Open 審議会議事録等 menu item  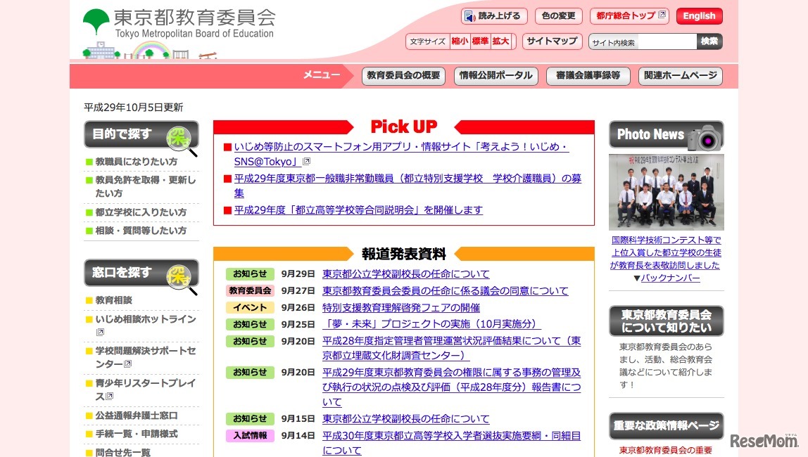(x=588, y=76)
